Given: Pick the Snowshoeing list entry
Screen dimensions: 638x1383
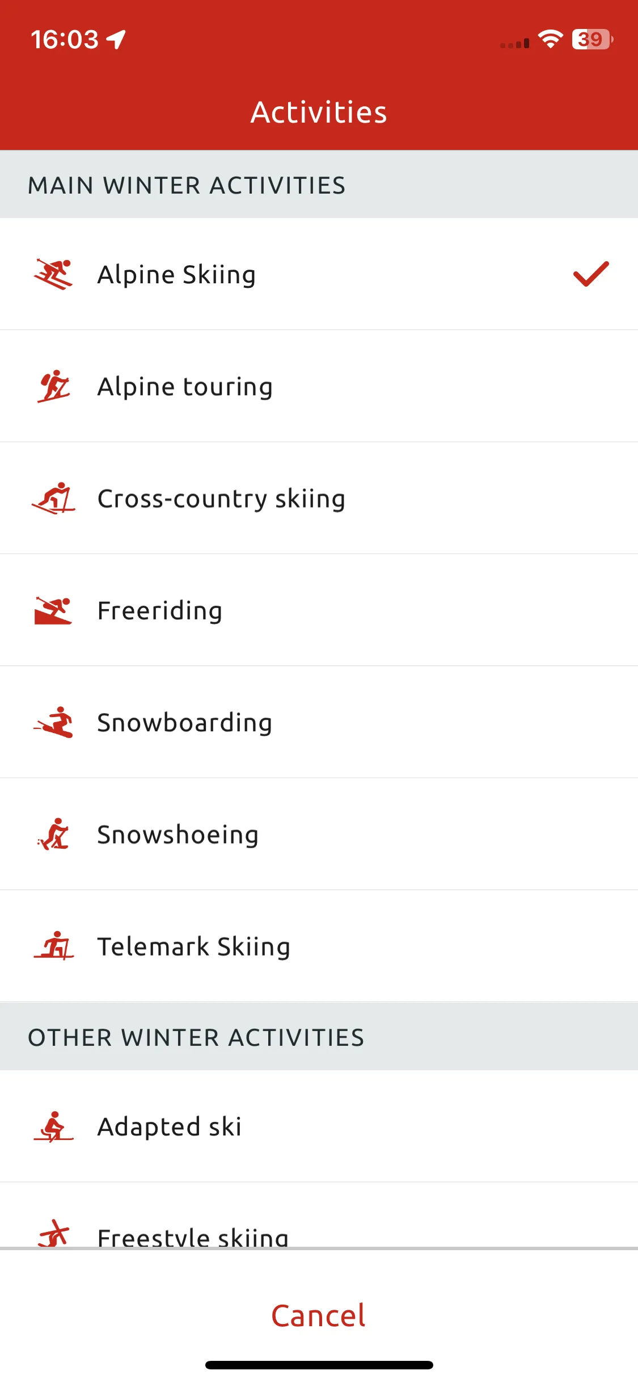Looking at the screenshot, I should click(x=319, y=834).
